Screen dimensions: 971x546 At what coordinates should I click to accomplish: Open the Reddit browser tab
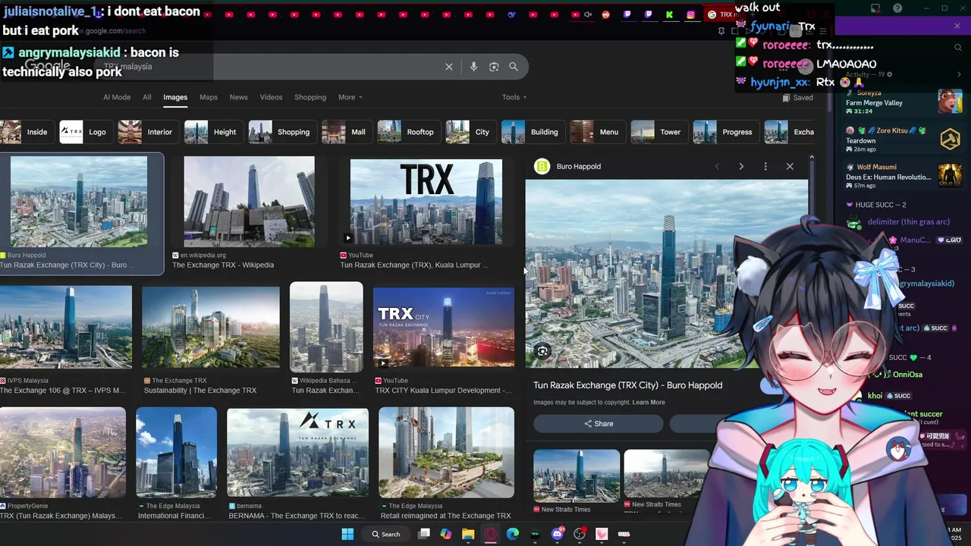(605, 14)
